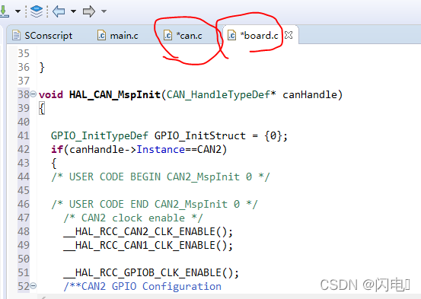
Task: Click CAN2 GPIO Configuration comment
Action: coord(142,286)
